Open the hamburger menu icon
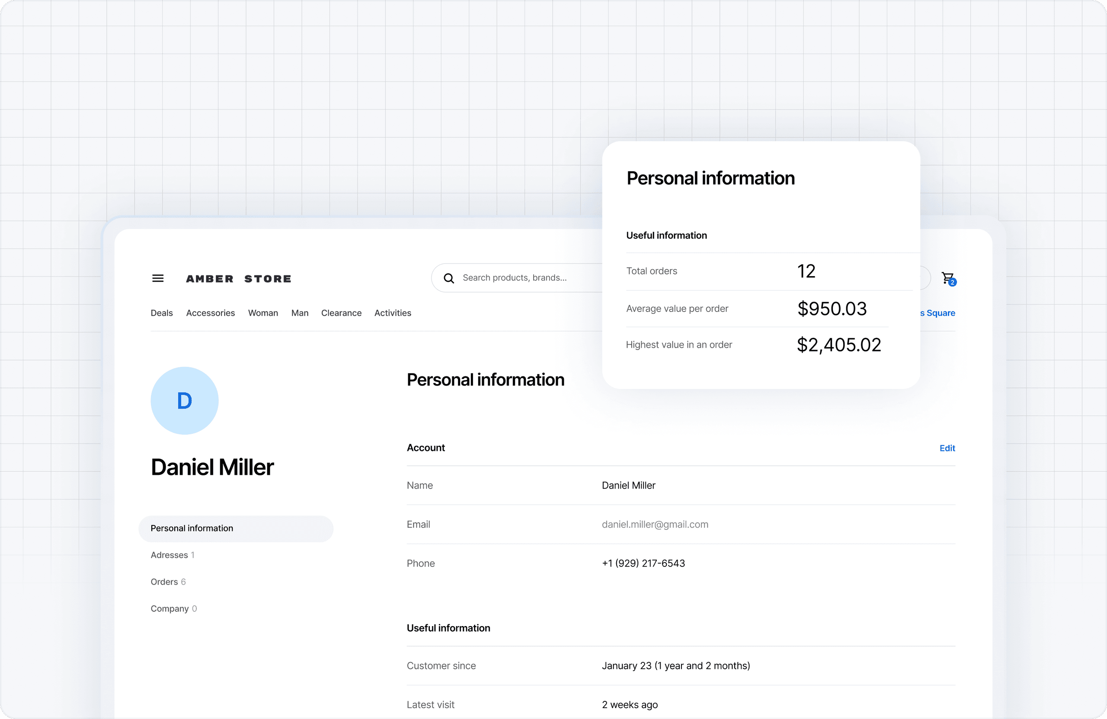The image size is (1107, 719). tap(158, 278)
